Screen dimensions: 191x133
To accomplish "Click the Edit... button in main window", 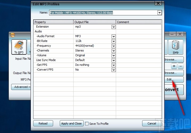I will tap(174, 79).
